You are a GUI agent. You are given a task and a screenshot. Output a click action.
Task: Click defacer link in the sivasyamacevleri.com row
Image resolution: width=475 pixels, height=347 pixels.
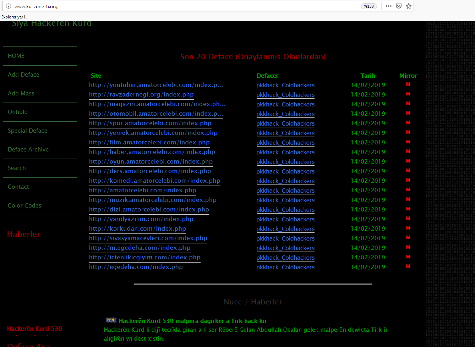[x=285, y=238]
